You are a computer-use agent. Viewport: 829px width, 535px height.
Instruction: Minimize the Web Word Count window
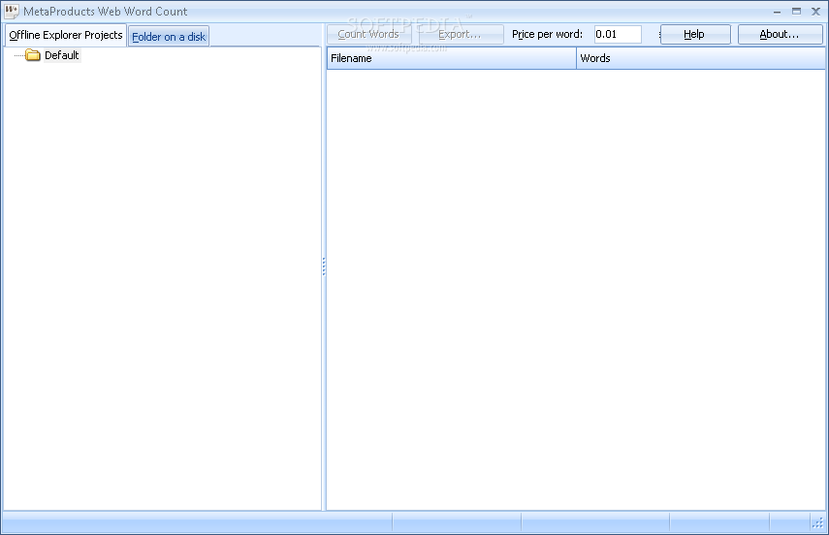pyautogui.click(x=777, y=11)
